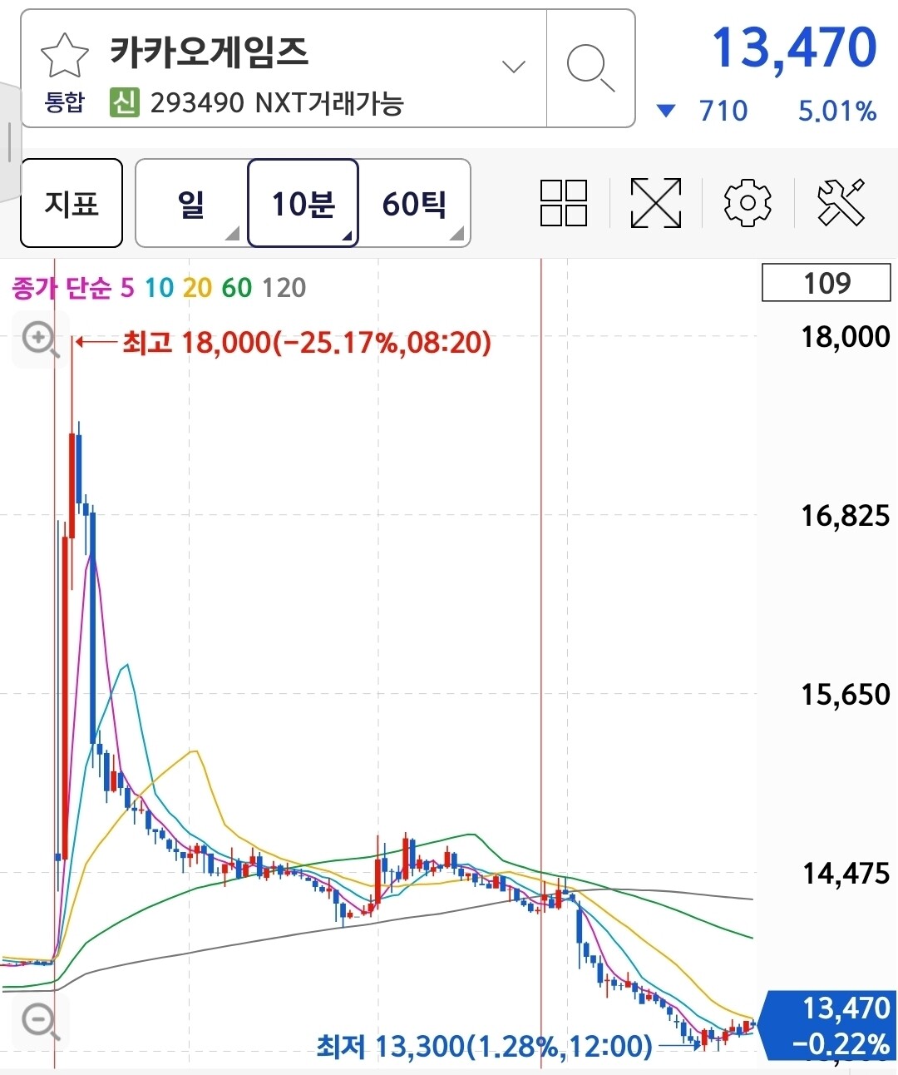This screenshot has height=1075, width=898.
Task: Click the 종가 단순 moving average label
Action: pos(61,288)
